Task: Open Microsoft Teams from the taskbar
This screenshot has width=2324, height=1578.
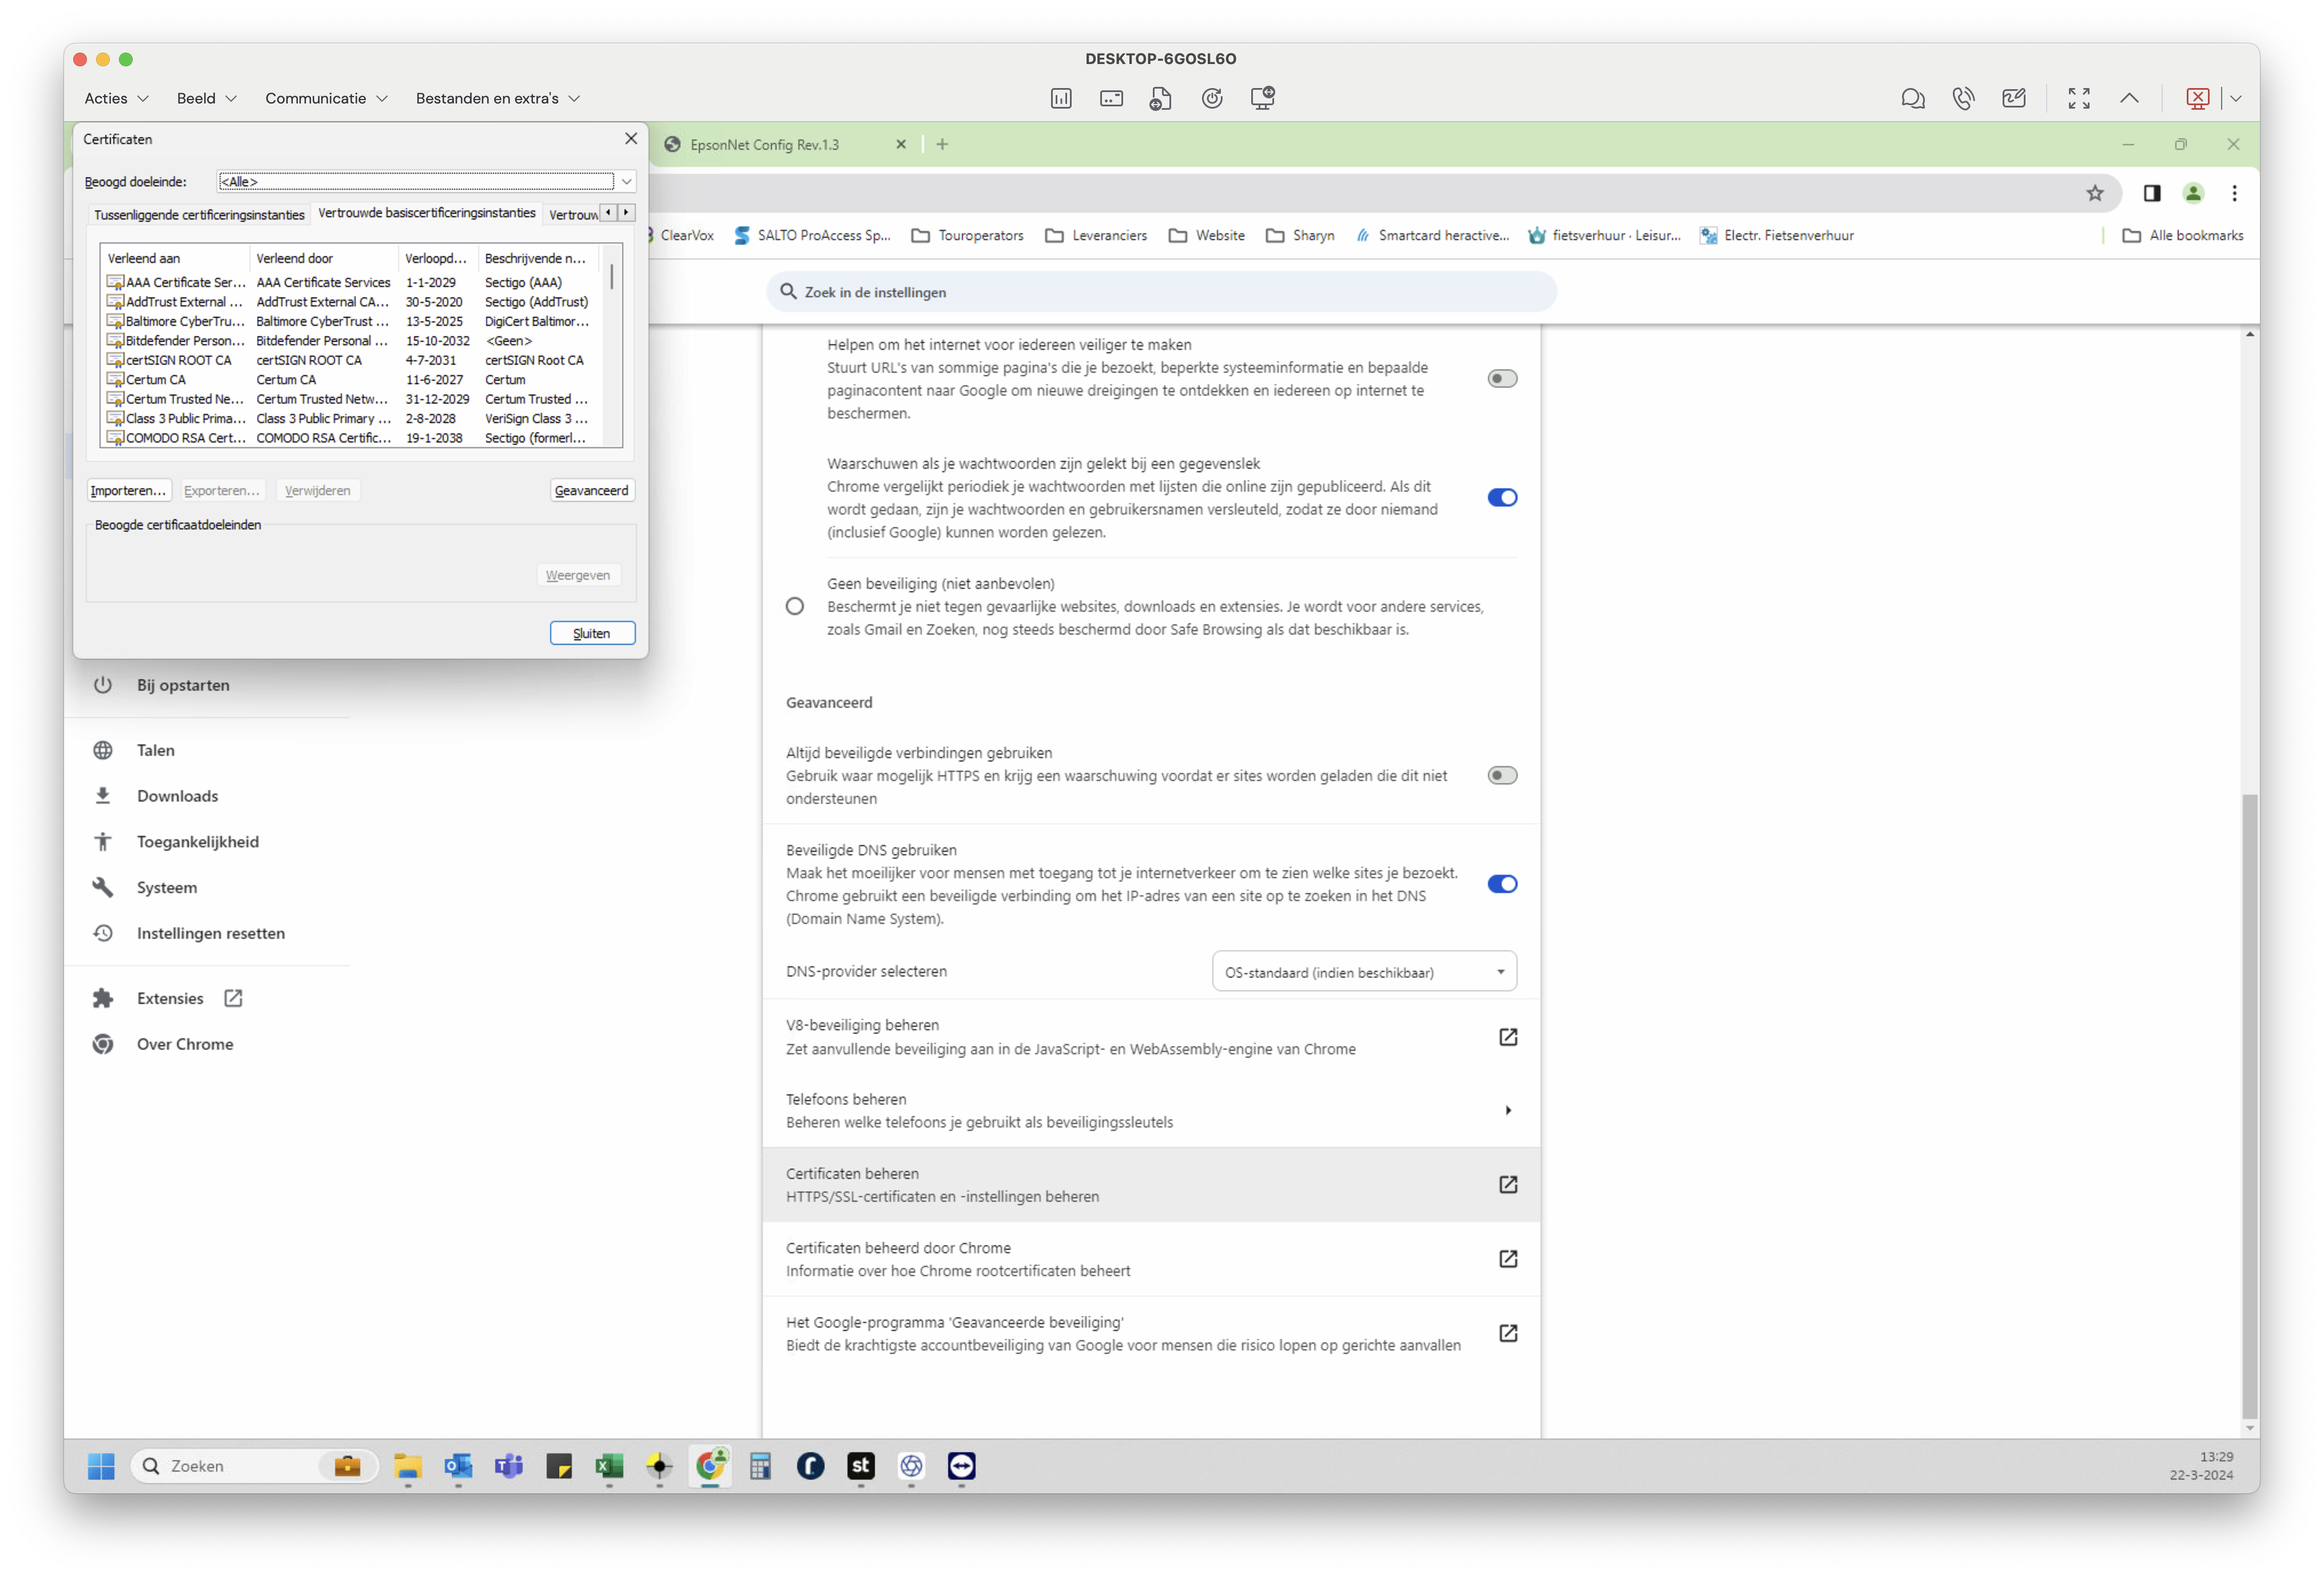Action: 509,1466
